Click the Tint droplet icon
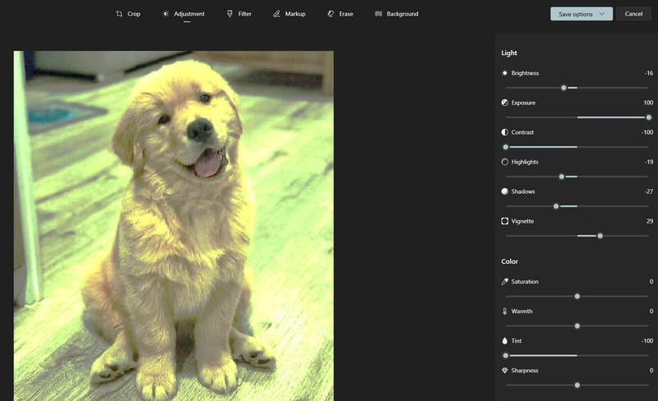Viewport: 658px width, 401px height. 505,340
